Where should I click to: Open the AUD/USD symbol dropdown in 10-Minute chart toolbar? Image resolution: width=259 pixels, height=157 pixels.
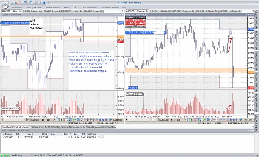[165, 120]
